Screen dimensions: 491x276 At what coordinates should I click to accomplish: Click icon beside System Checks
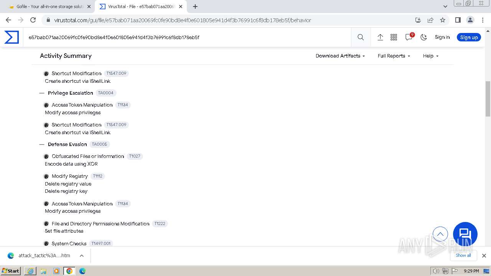point(46,244)
